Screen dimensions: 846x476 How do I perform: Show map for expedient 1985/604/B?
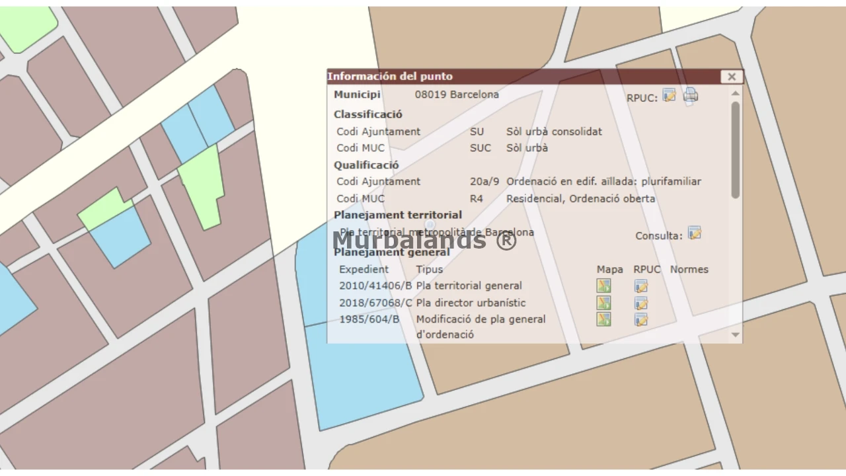tap(603, 319)
